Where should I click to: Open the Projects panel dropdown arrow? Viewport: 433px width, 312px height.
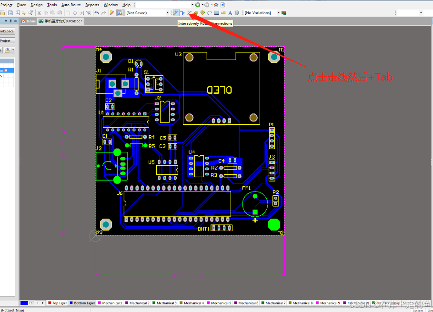tap(6, 21)
